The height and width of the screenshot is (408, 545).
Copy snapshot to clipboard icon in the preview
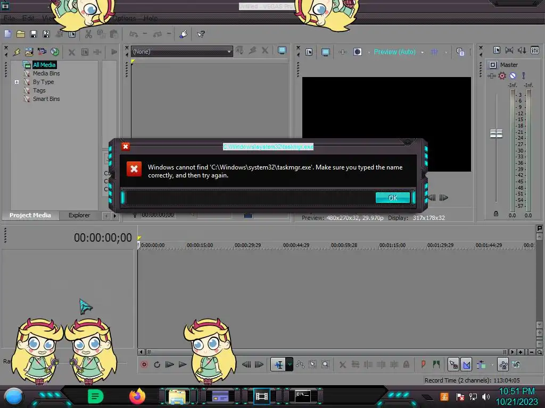(460, 52)
